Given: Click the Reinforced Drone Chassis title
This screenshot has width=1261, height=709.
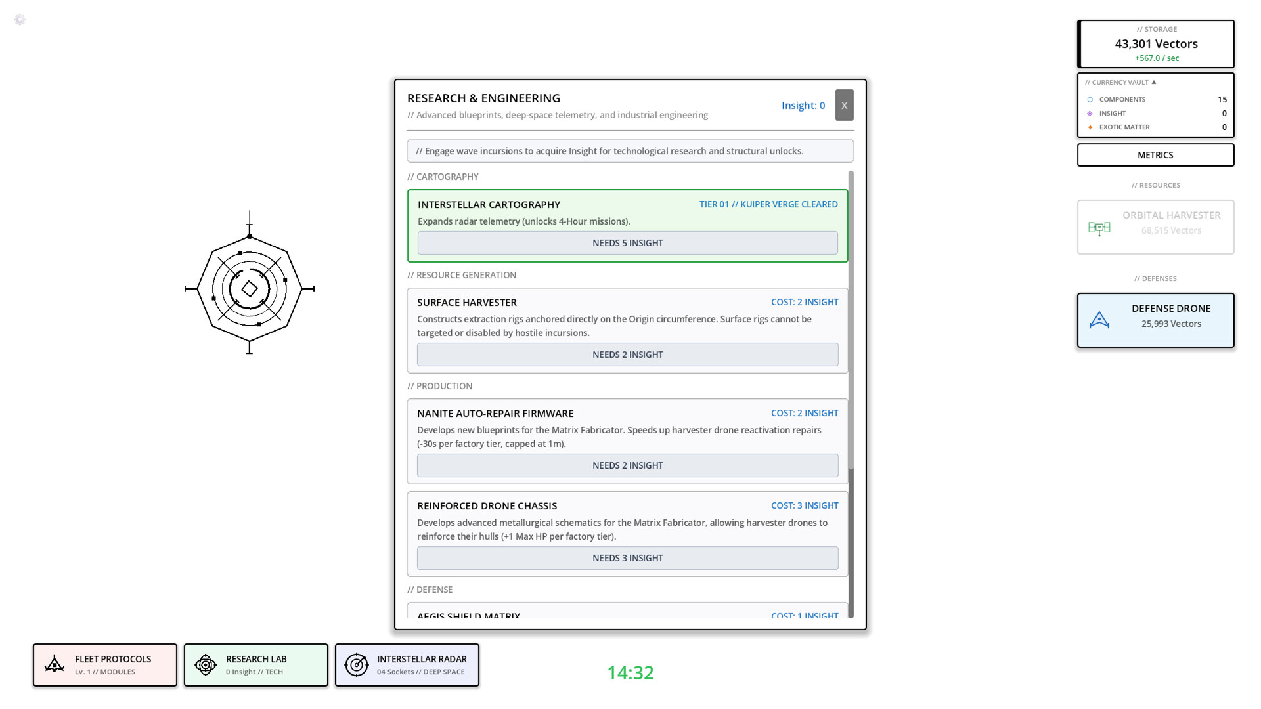Looking at the screenshot, I should pos(487,506).
